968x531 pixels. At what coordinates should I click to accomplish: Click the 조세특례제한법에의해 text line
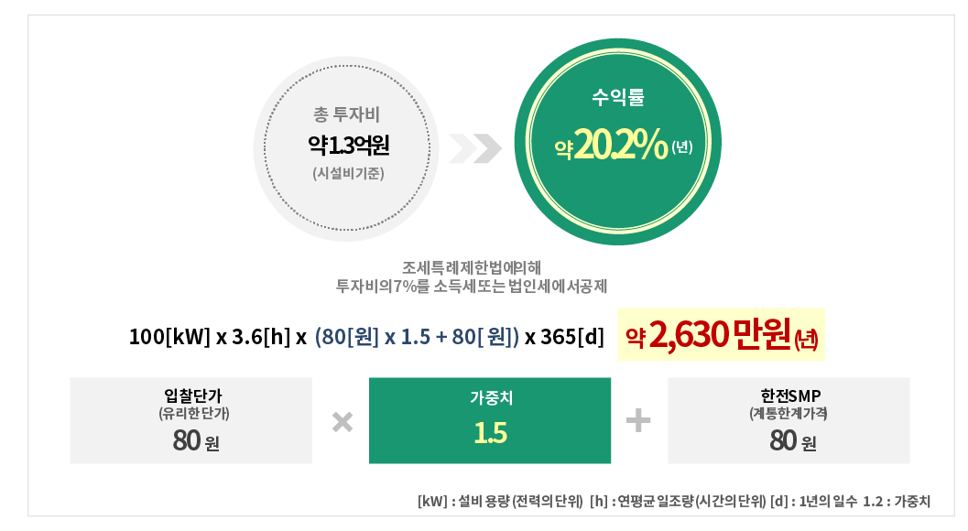(x=472, y=267)
